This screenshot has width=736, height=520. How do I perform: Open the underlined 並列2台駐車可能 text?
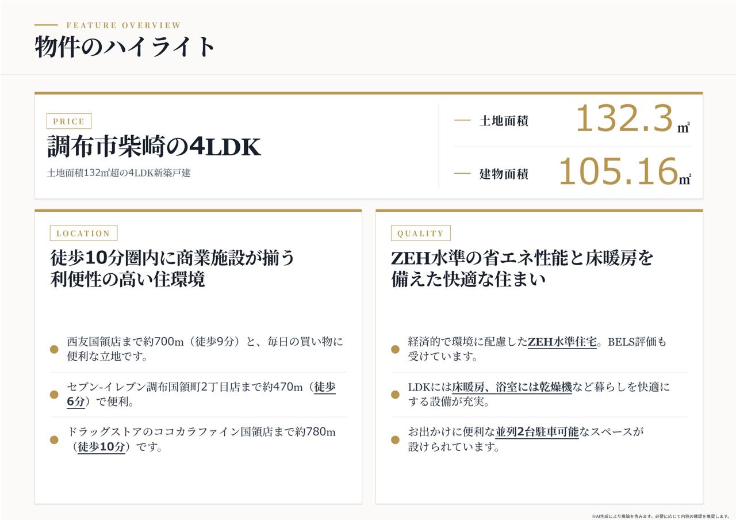[537, 432]
